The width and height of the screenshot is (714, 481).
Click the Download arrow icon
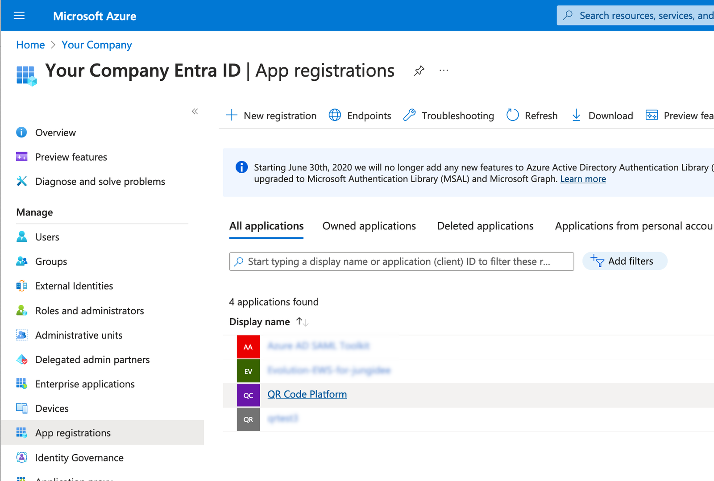coord(576,115)
